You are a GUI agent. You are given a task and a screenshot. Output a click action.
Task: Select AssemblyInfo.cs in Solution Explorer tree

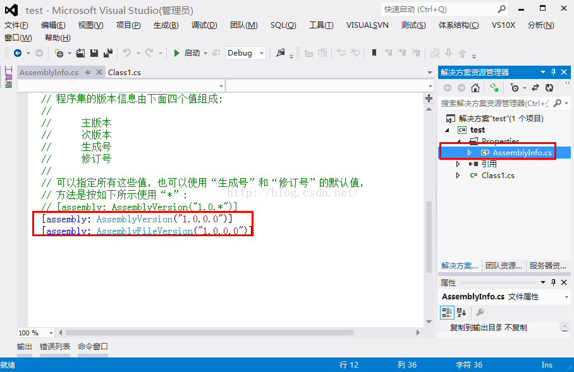click(522, 153)
